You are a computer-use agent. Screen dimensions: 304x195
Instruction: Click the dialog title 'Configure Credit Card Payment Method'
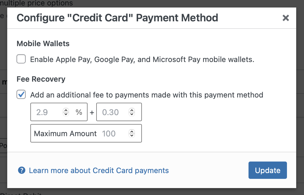pyautogui.click(x=117, y=18)
